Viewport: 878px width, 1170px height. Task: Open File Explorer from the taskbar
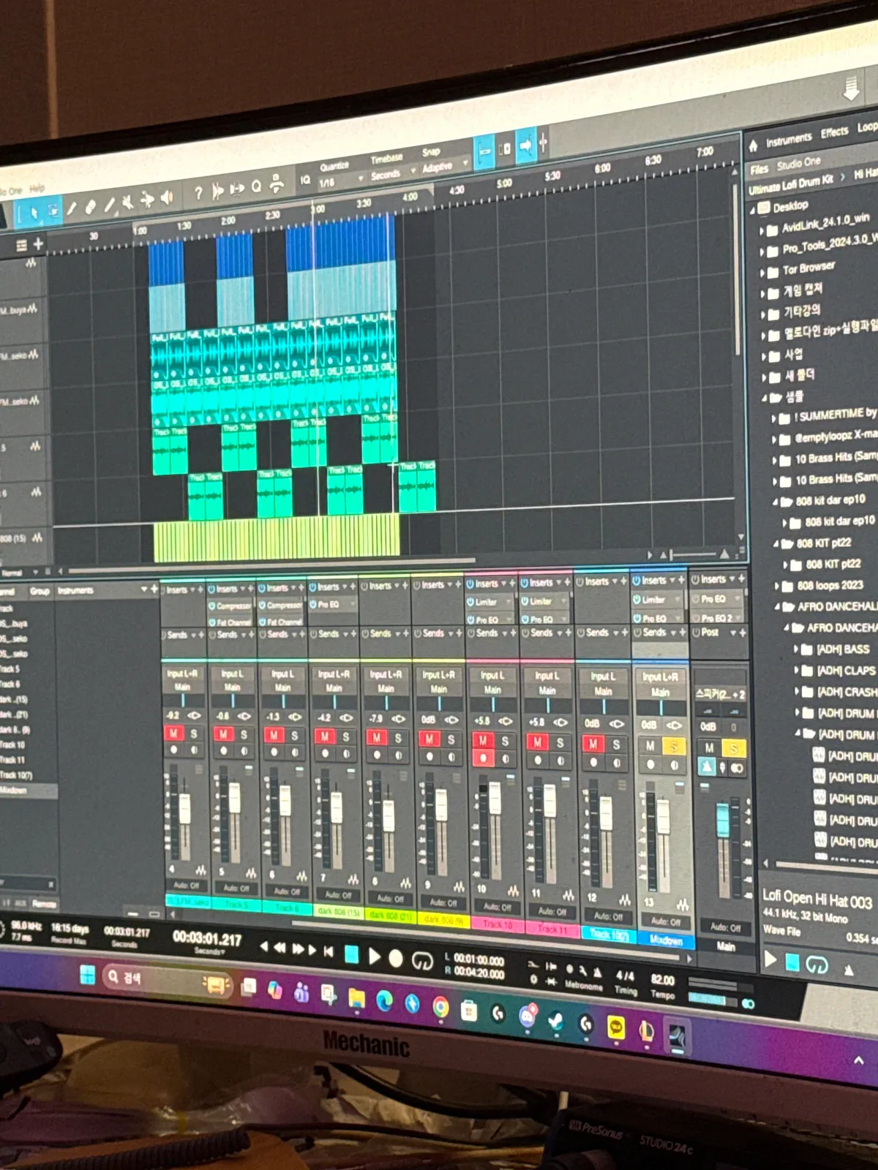tap(356, 998)
